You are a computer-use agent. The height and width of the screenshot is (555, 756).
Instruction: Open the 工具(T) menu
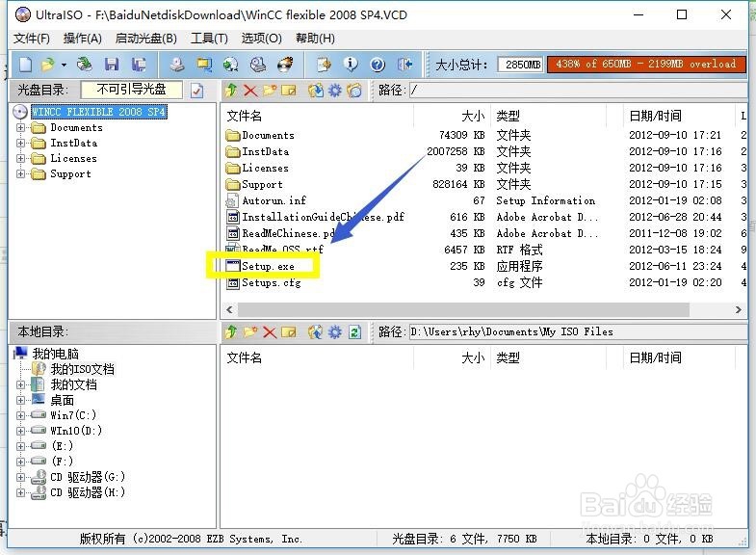coord(209,39)
